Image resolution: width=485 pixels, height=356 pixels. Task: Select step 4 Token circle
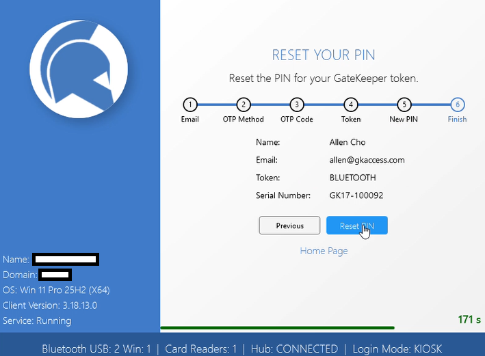tap(351, 105)
